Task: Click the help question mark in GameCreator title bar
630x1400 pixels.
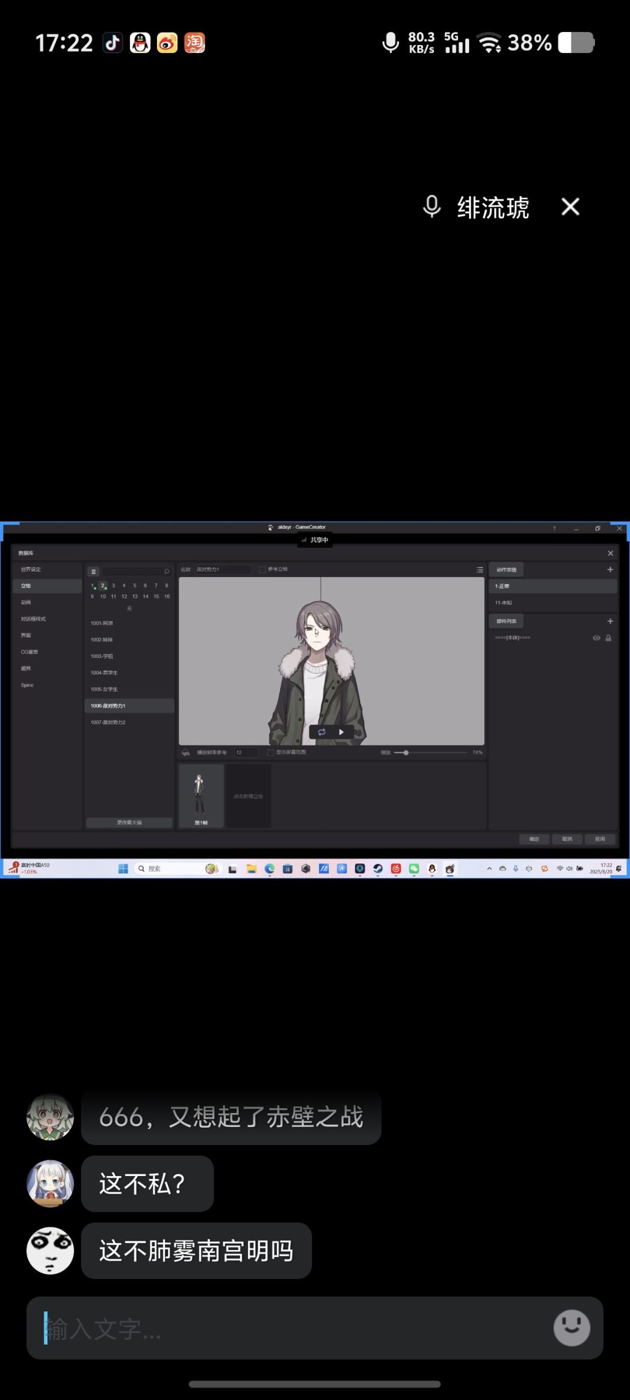Action: tap(554, 528)
